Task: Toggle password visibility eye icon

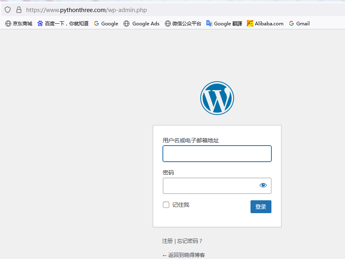Action: (x=263, y=185)
